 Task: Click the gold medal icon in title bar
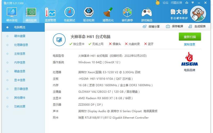(x=158, y=2)
